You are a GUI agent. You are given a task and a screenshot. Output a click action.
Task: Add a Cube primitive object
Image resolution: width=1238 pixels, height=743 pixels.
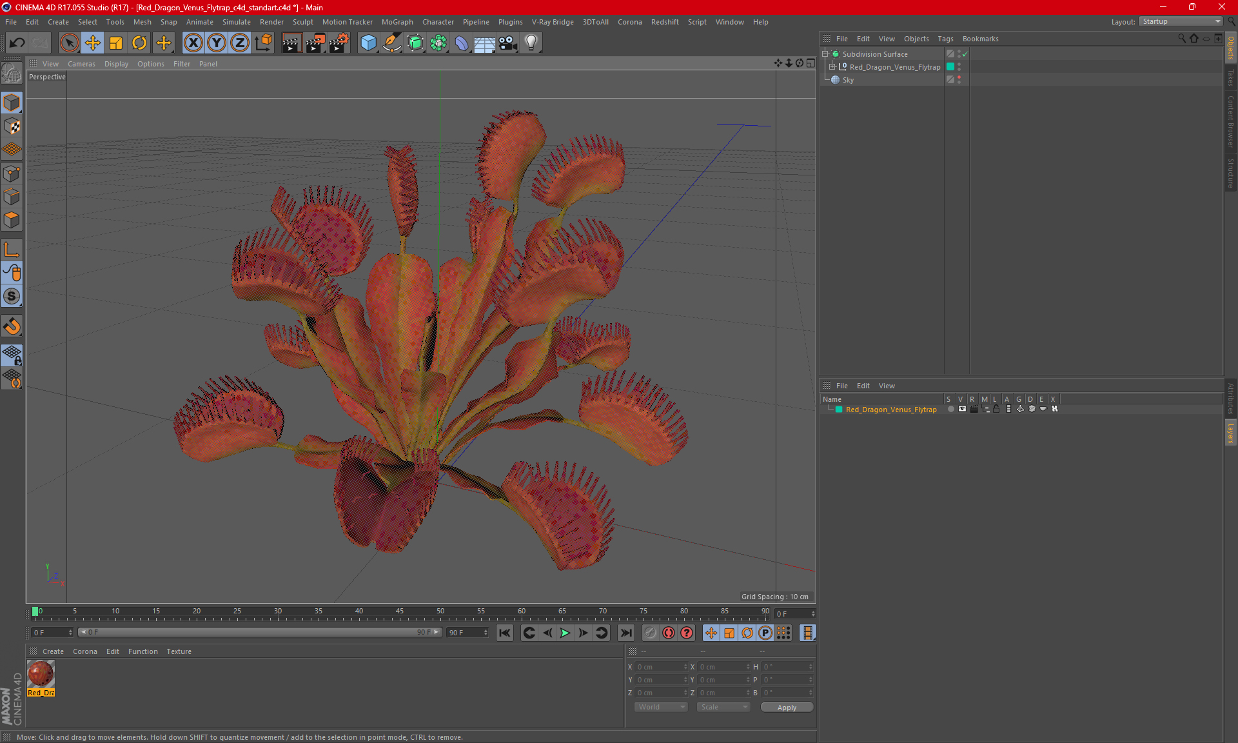tap(368, 43)
